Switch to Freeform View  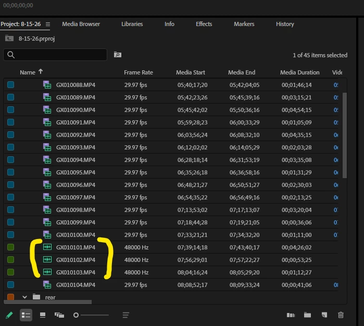point(59,315)
